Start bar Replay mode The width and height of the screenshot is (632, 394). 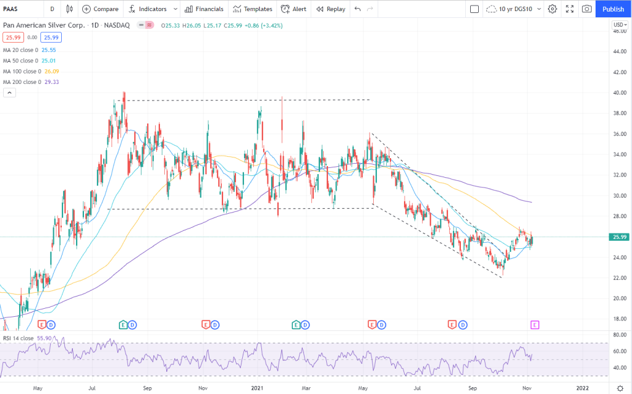coord(331,9)
